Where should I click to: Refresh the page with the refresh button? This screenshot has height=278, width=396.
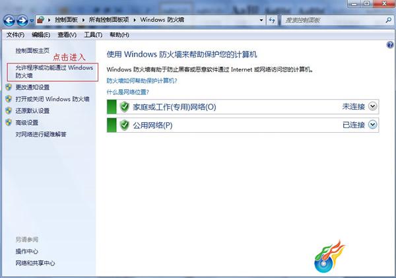272,20
